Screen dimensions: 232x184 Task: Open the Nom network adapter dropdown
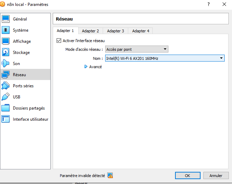(x=165, y=58)
